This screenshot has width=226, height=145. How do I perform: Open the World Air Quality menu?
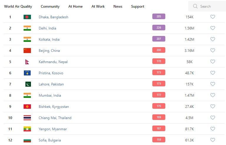point(18,6)
